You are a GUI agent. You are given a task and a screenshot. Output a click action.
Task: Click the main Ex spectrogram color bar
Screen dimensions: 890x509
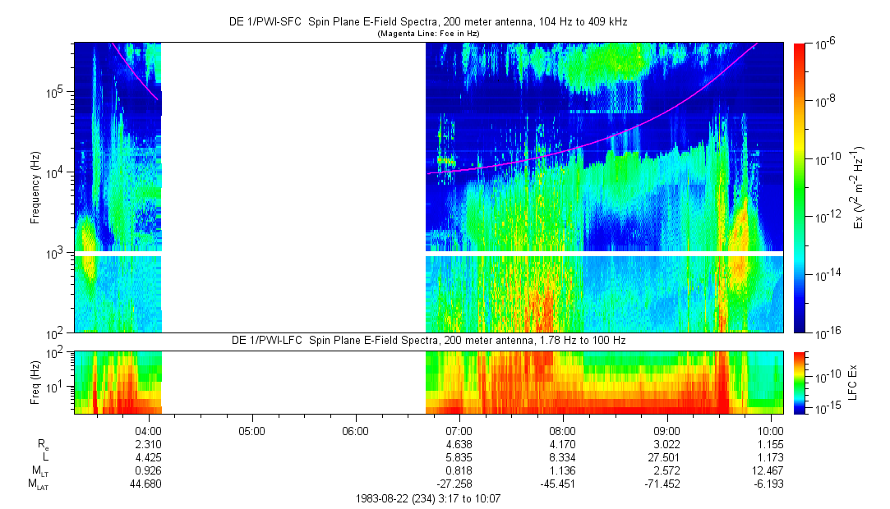pyautogui.click(x=800, y=187)
